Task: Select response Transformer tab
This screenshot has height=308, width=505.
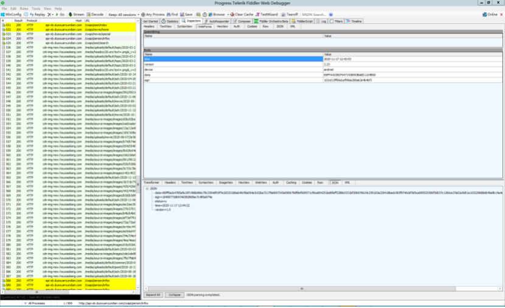Action: pyautogui.click(x=151, y=183)
